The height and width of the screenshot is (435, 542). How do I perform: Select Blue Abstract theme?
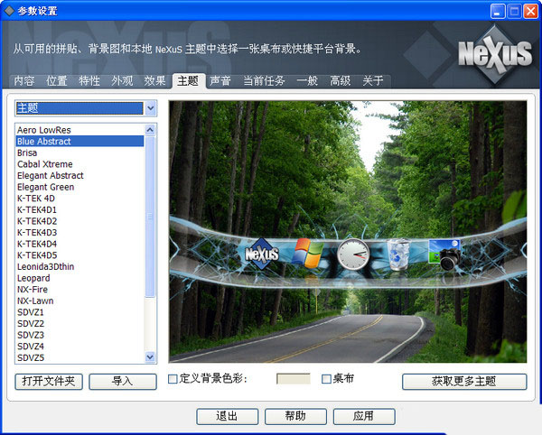(x=79, y=141)
